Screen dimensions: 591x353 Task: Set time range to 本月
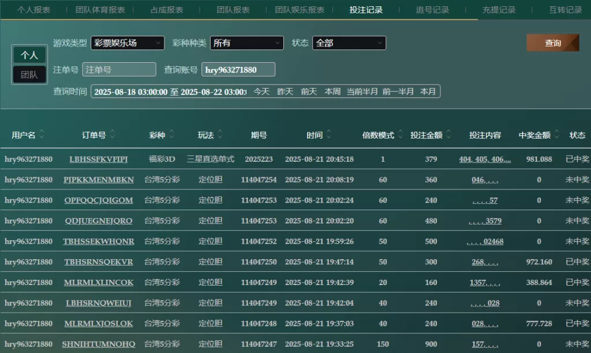[428, 92]
